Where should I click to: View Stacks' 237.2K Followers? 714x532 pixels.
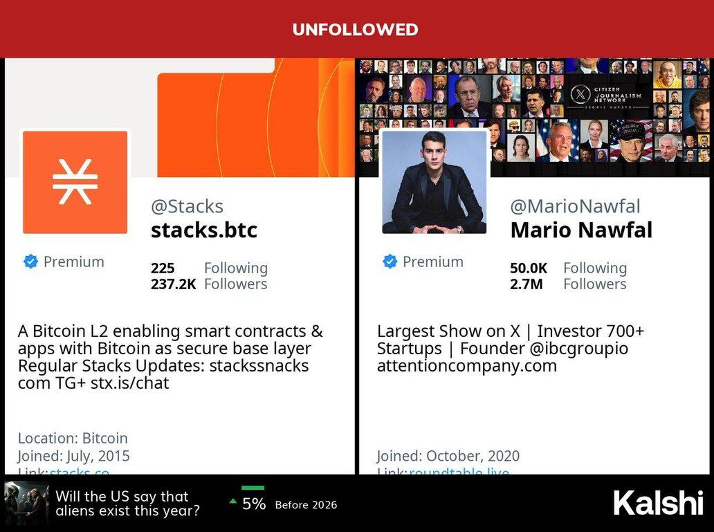208,284
